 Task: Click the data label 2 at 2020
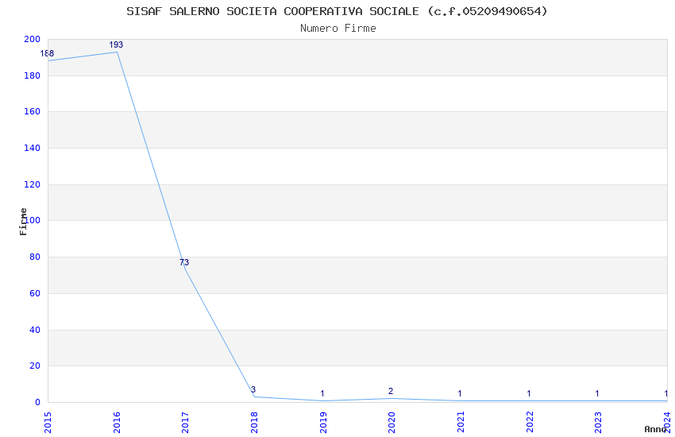pyautogui.click(x=391, y=392)
